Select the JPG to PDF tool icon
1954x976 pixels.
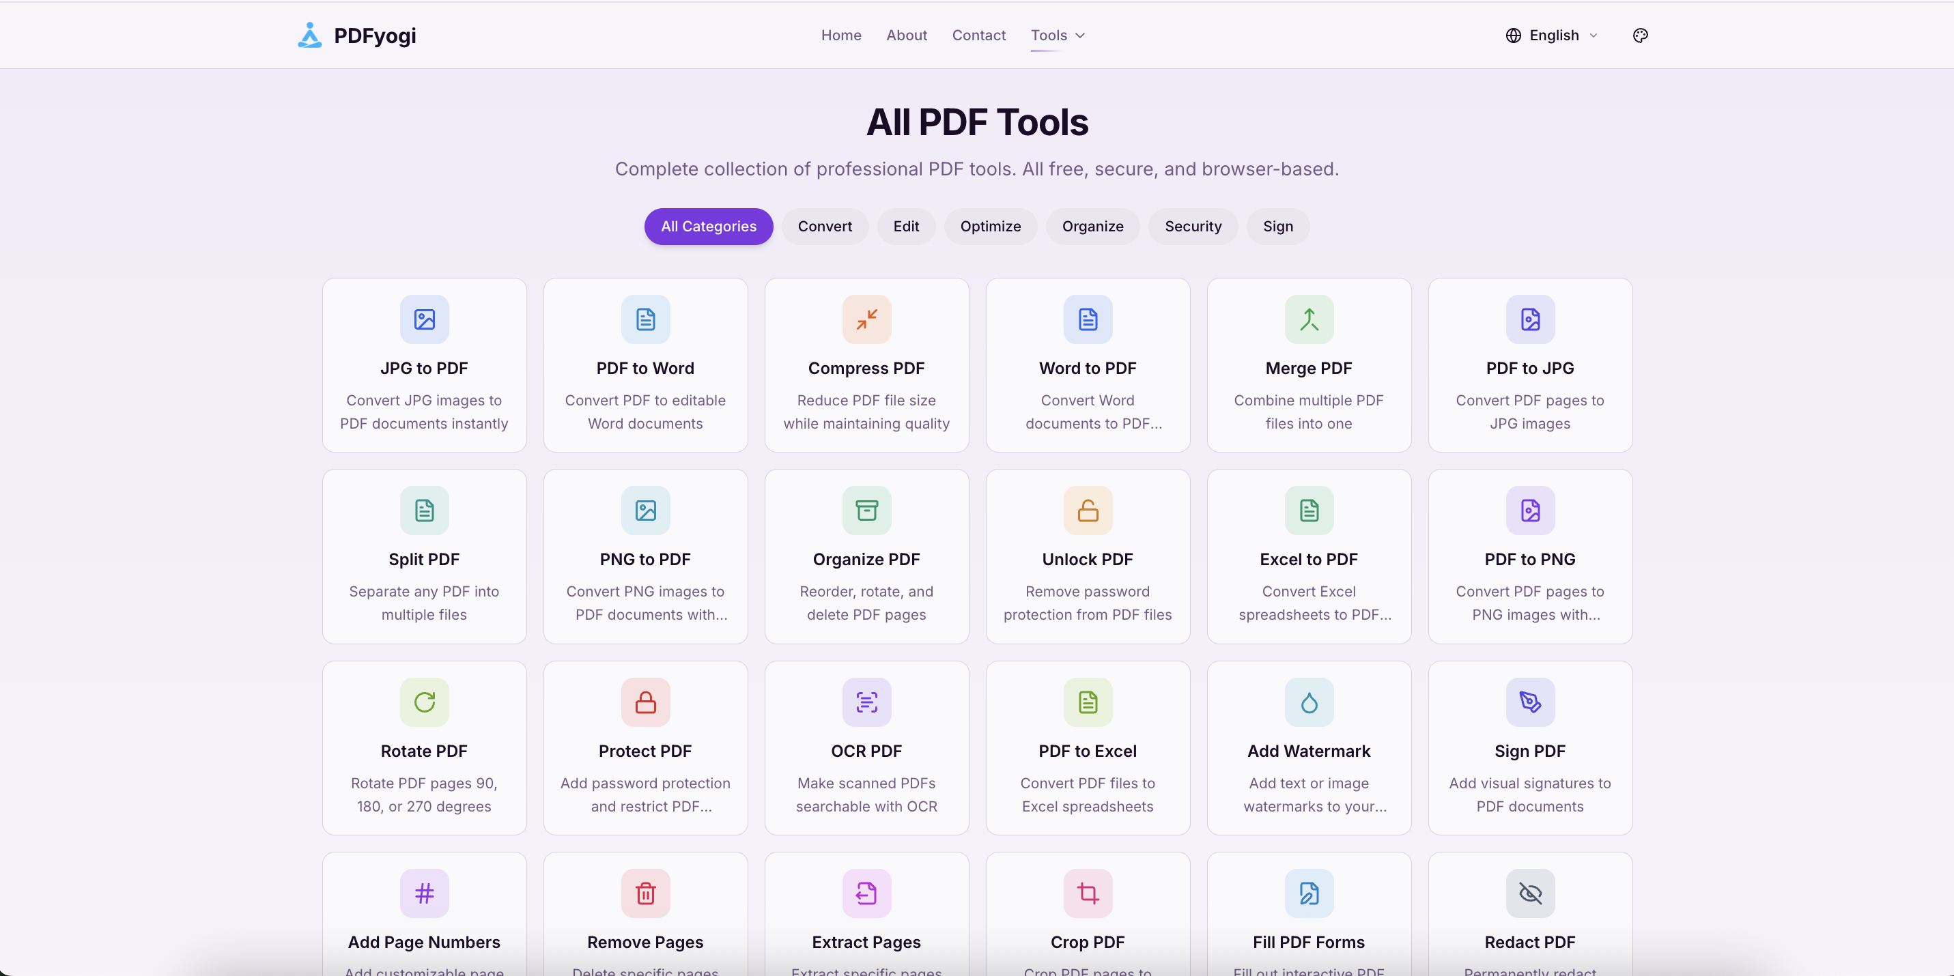coord(424,319)
